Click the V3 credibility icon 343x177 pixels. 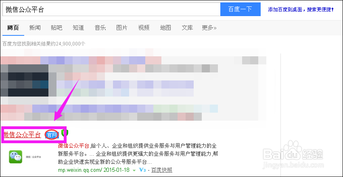point(142,170)
